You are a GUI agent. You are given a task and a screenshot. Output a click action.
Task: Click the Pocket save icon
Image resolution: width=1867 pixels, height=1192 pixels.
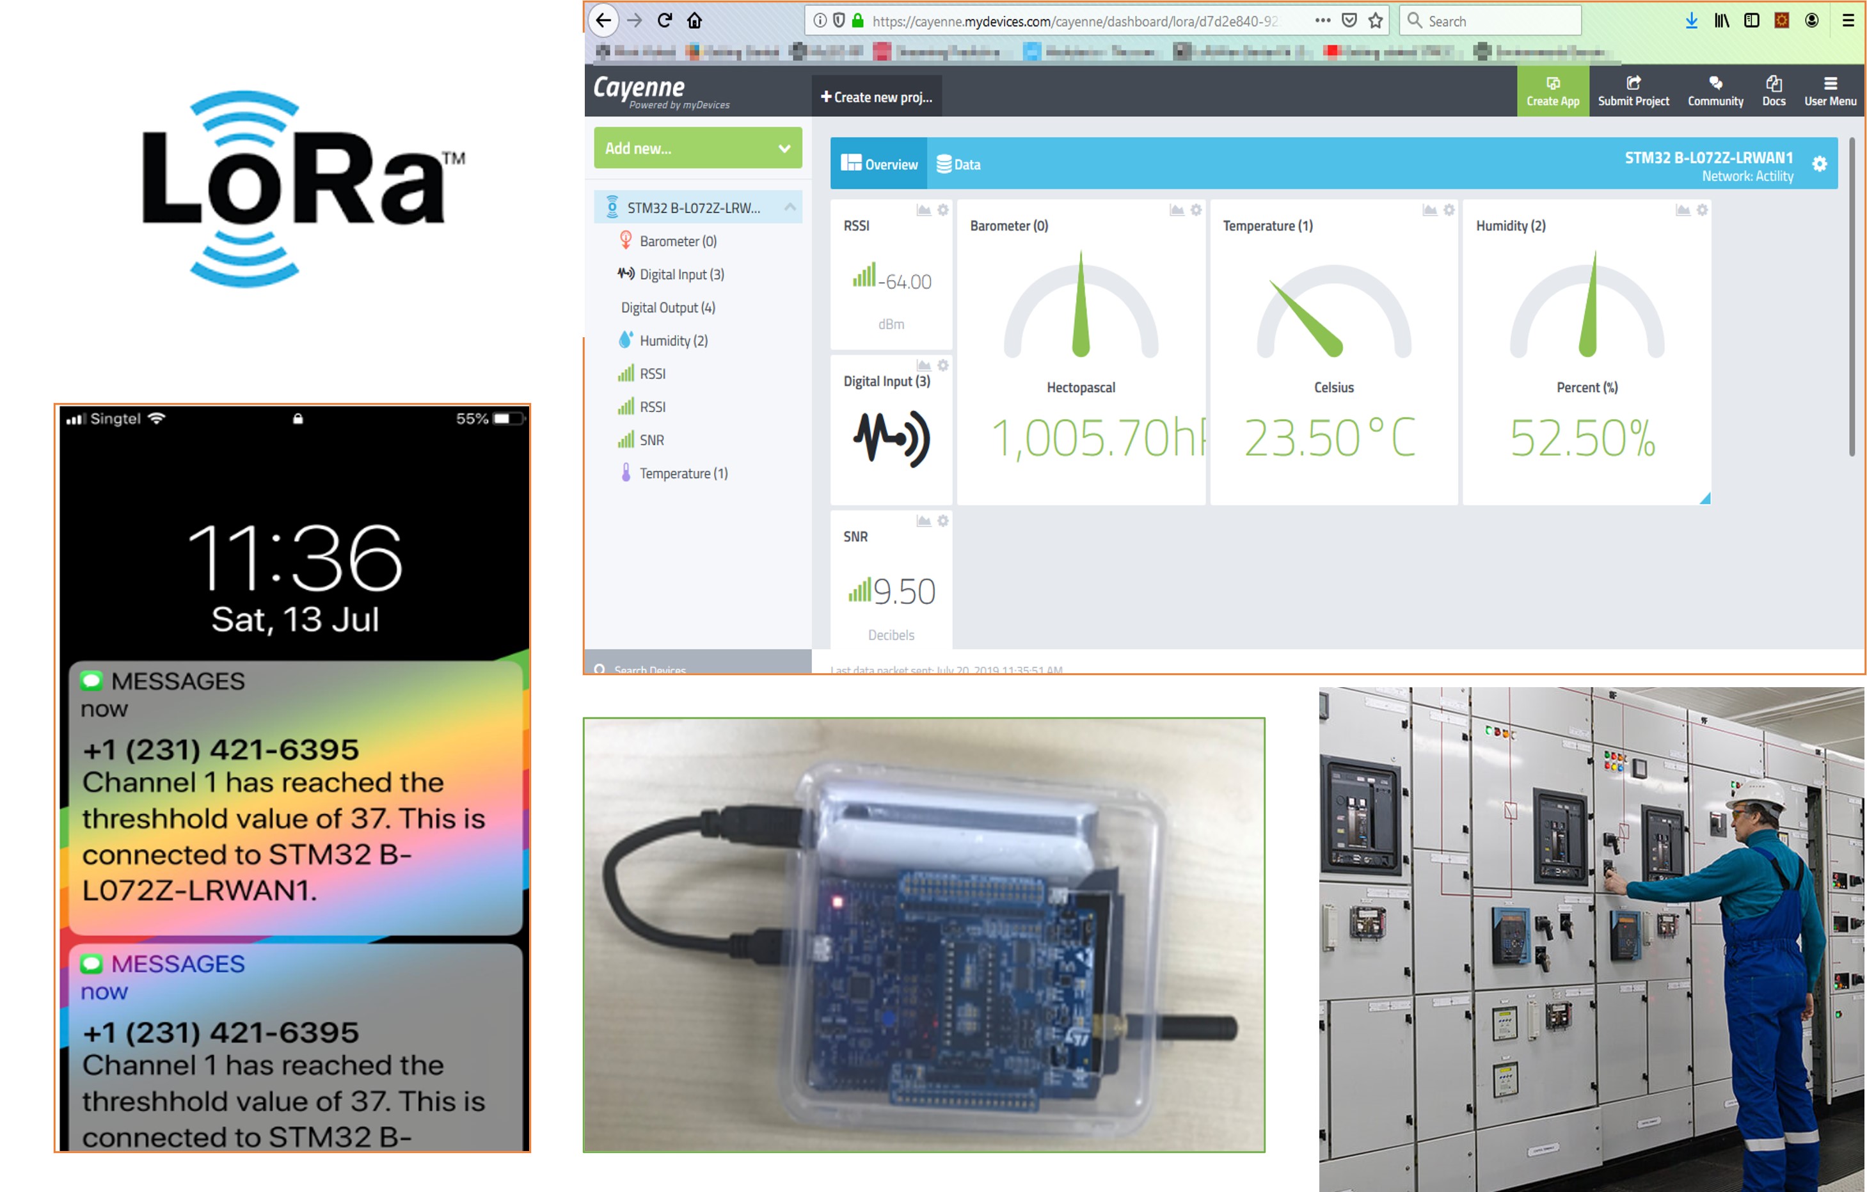point(1349,20)
